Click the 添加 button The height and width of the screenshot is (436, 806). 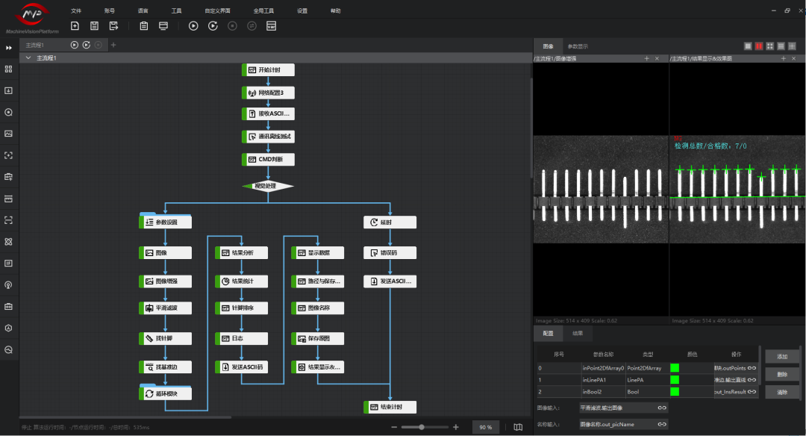[x=782, y=357]
